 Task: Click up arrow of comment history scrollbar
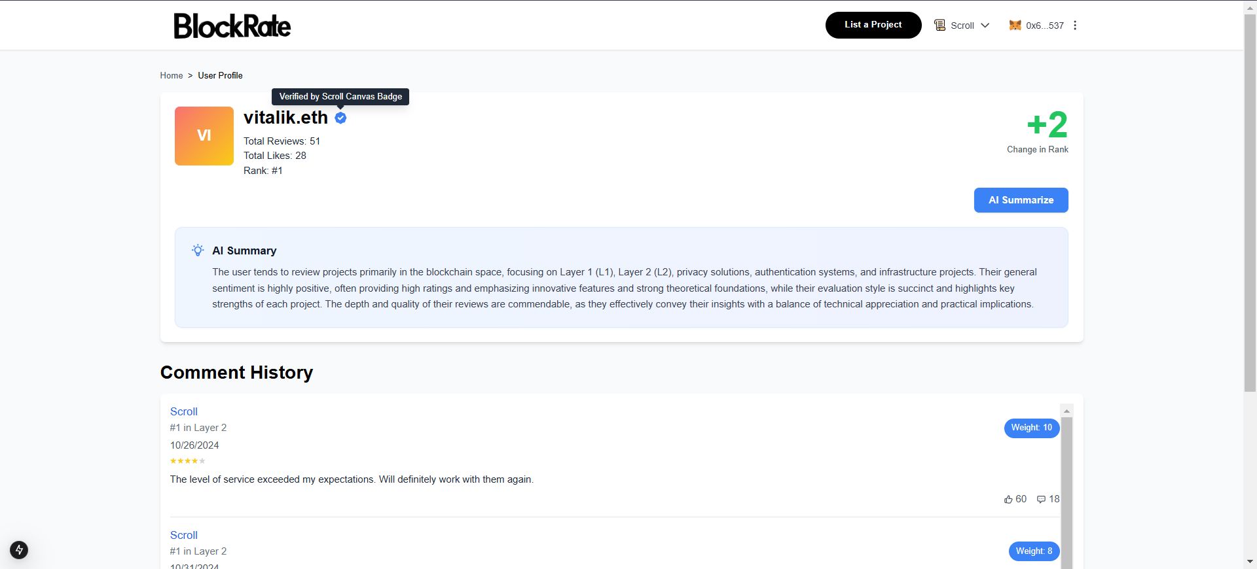click(x=1066, y=411)
